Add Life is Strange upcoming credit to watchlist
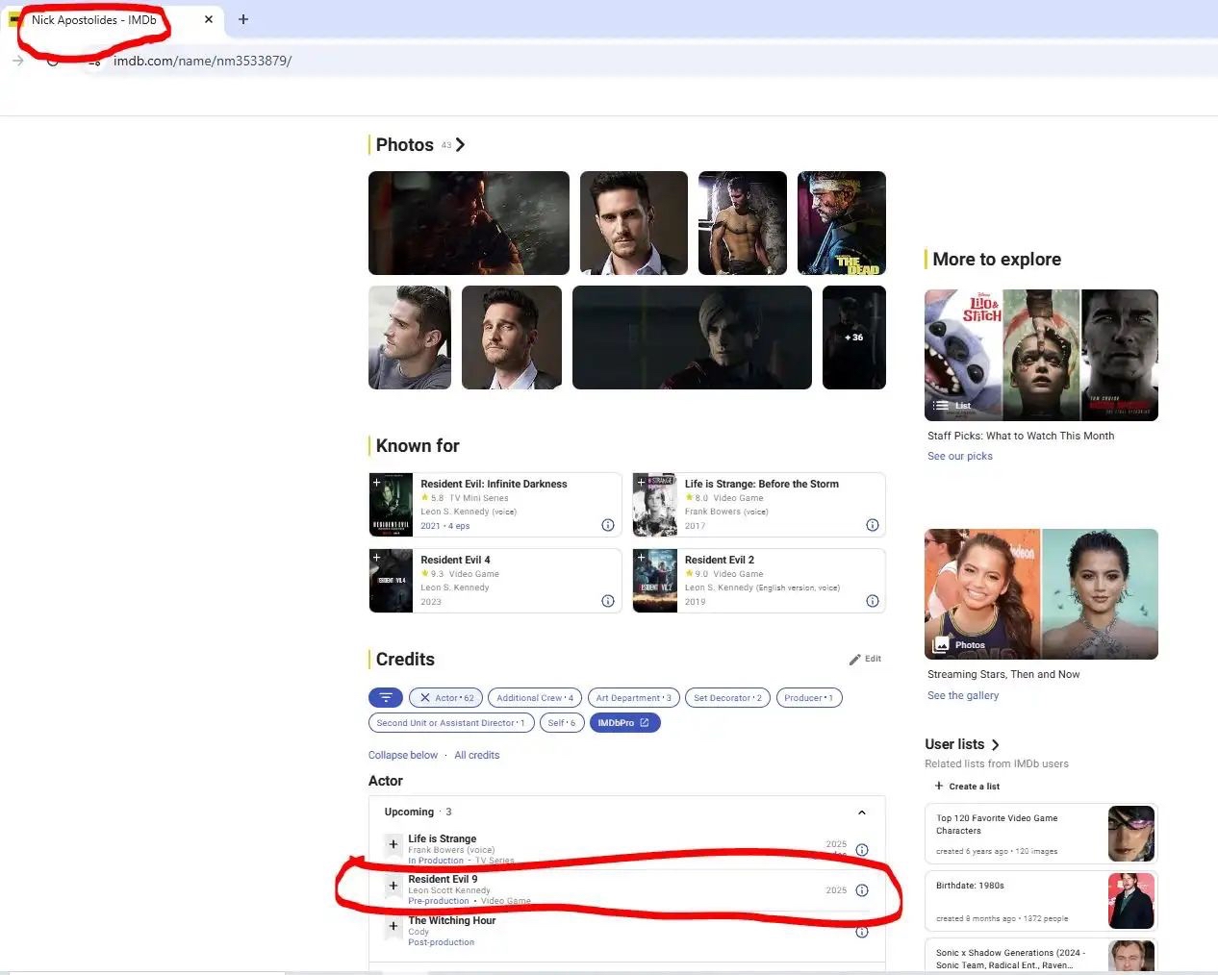1218x975 pixels. [393, 844]
